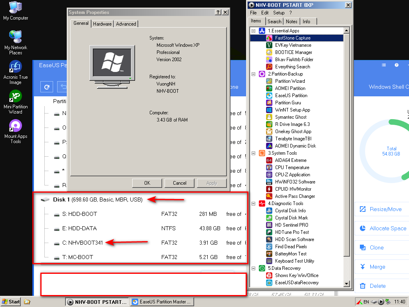Launch Partition Wizard from list
Screen dimensions: 409x307
click(290, 81)
